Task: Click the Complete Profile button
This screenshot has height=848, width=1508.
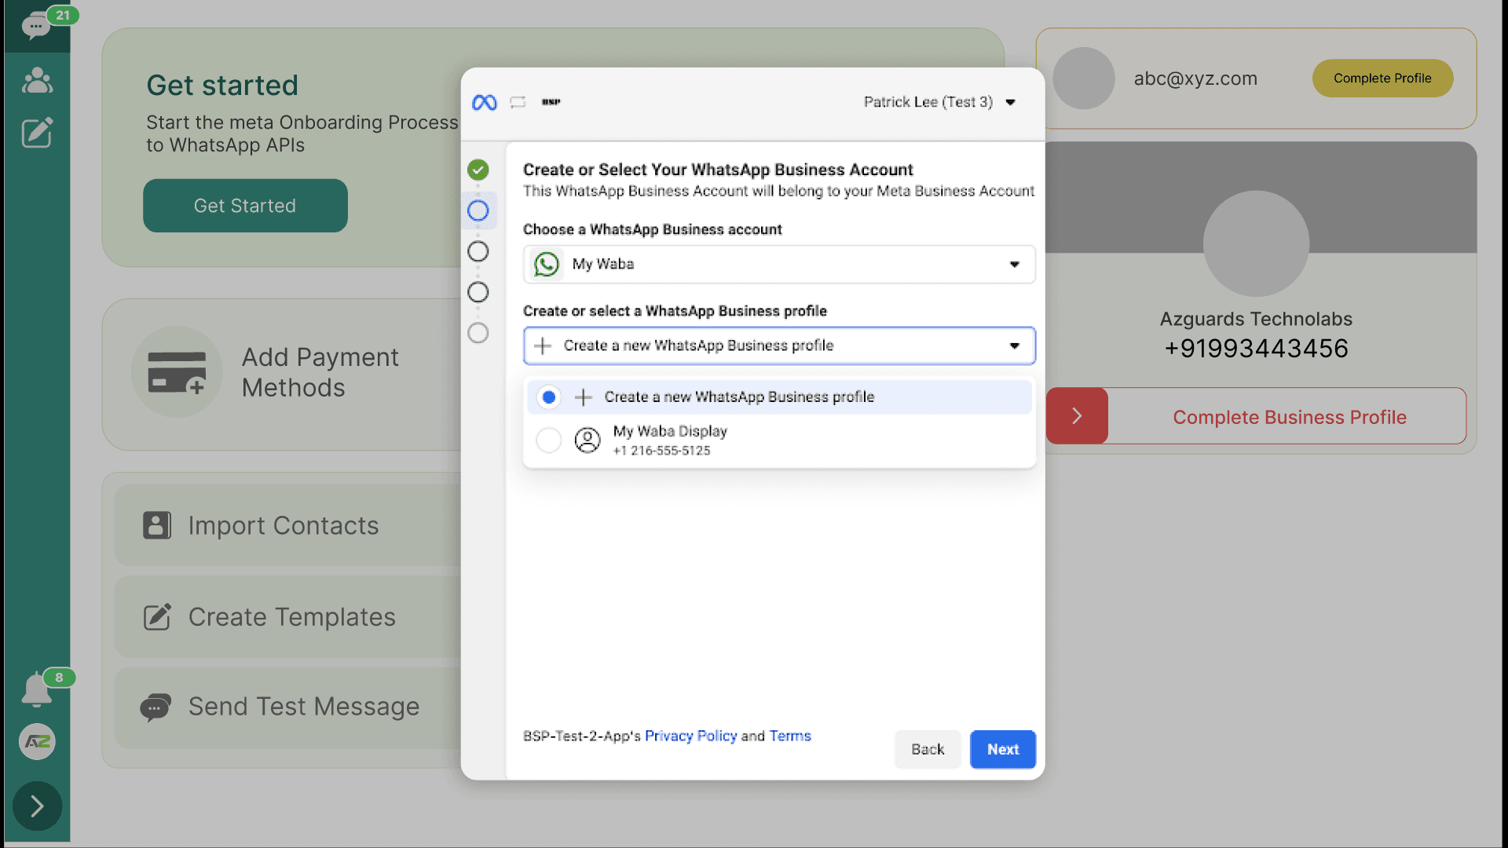Action: pyautogui.click(x=1382, y=79)
